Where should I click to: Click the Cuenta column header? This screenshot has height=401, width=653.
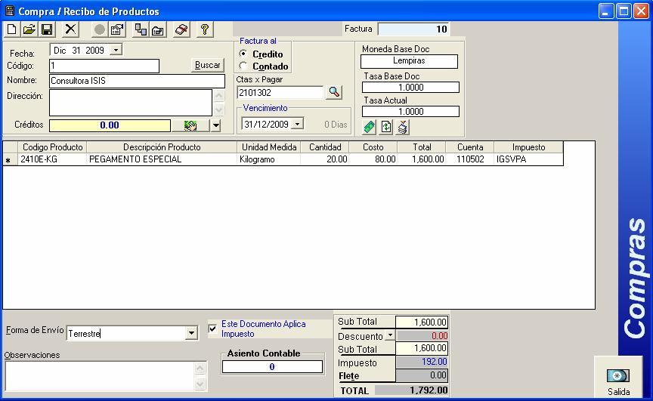(x=470, y=147)
